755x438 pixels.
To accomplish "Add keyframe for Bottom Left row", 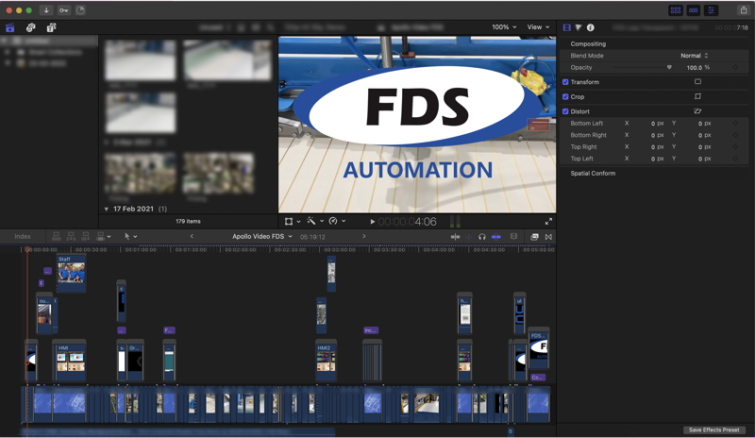I will pyautogui.click(x=735, y=124).
